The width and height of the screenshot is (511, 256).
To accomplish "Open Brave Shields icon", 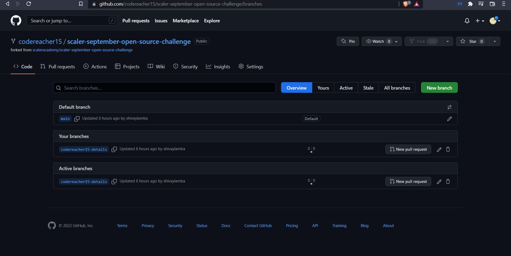I will click(x=406, y=4).
